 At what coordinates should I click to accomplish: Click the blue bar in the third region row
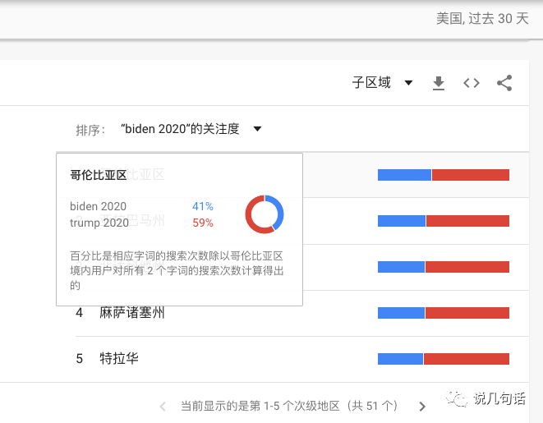401,267
